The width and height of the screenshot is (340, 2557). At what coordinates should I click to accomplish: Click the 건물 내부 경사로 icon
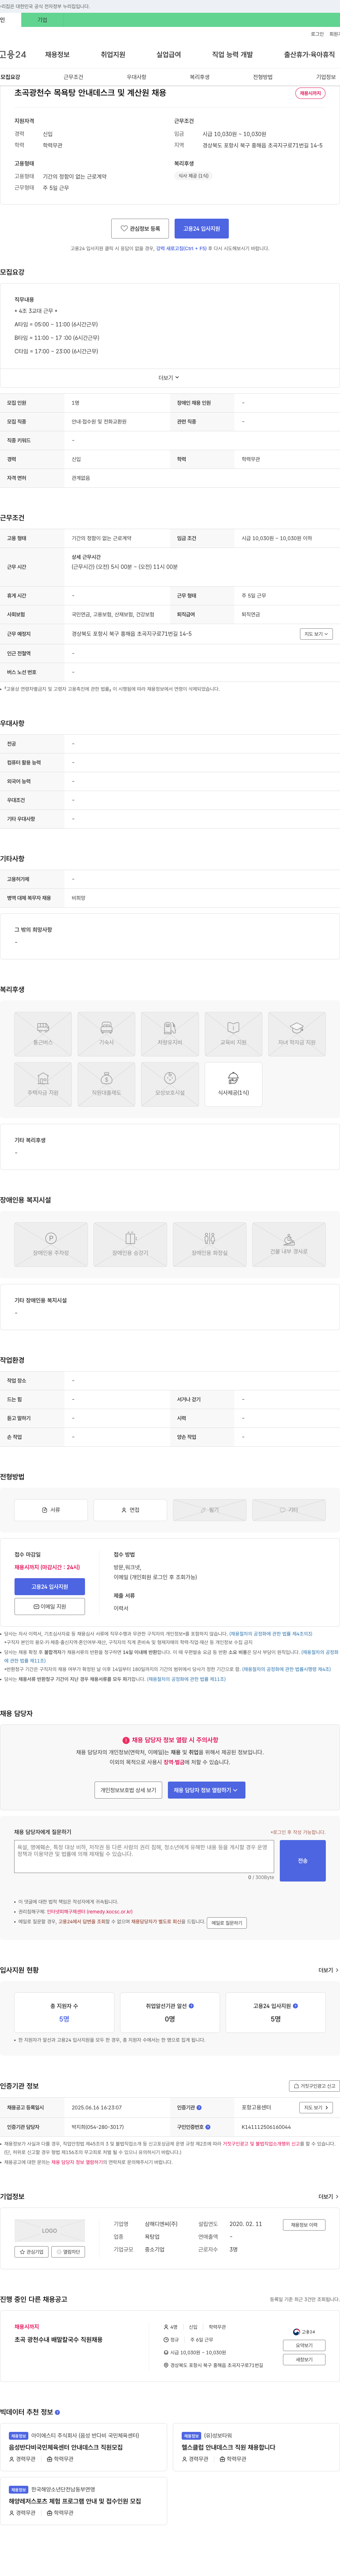(288, 1245)
